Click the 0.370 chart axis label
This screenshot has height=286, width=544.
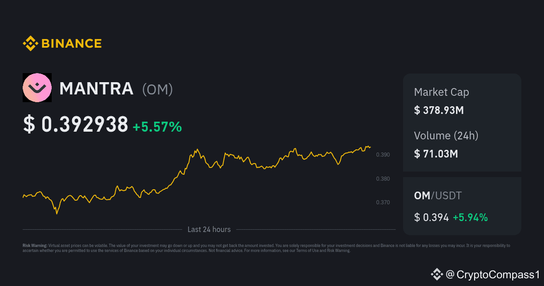click(x=383, y=202)
